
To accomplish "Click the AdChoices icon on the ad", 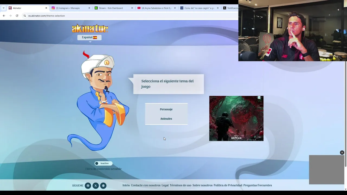I will pyautogui.click(x=259, y=97).
